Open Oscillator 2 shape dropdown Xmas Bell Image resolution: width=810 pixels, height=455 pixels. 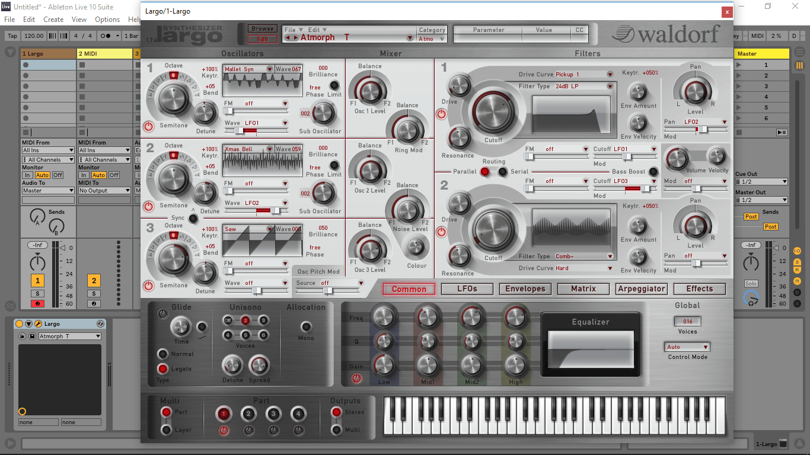click(248, 149)
